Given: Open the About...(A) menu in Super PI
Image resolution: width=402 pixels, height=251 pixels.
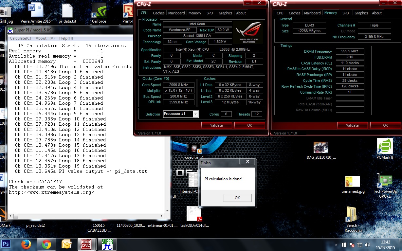Looking at the screenshot, I should click(x=45, y=38).
